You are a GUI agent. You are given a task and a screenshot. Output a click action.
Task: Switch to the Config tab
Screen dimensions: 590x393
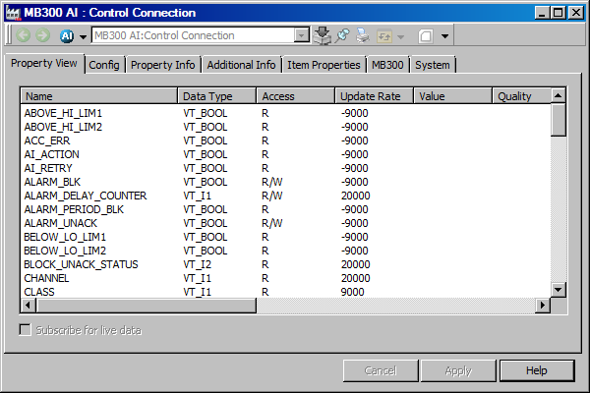(104, 65)
